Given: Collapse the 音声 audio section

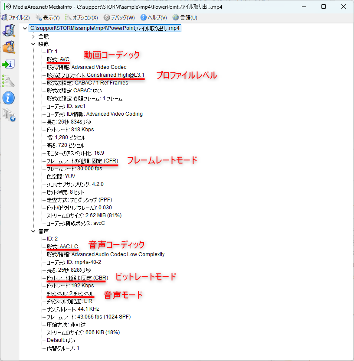Looking at the screenshot, I should click(x=33, y=231).
